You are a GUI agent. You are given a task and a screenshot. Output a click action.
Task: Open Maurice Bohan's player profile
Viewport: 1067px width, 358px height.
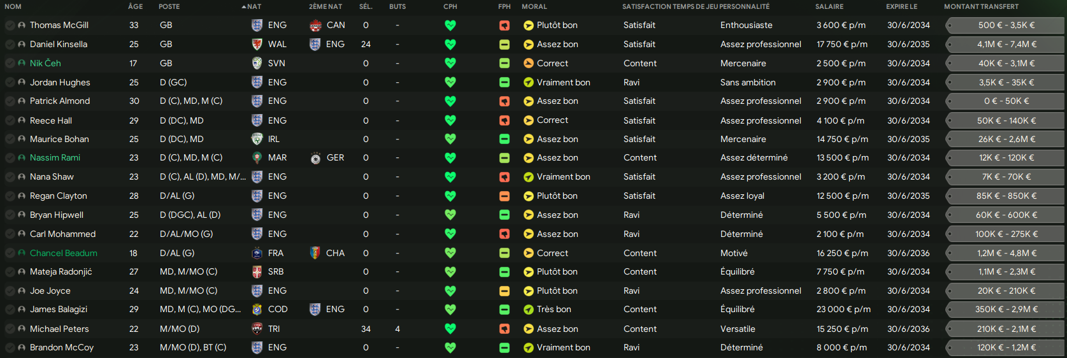[x=59, y=140]
